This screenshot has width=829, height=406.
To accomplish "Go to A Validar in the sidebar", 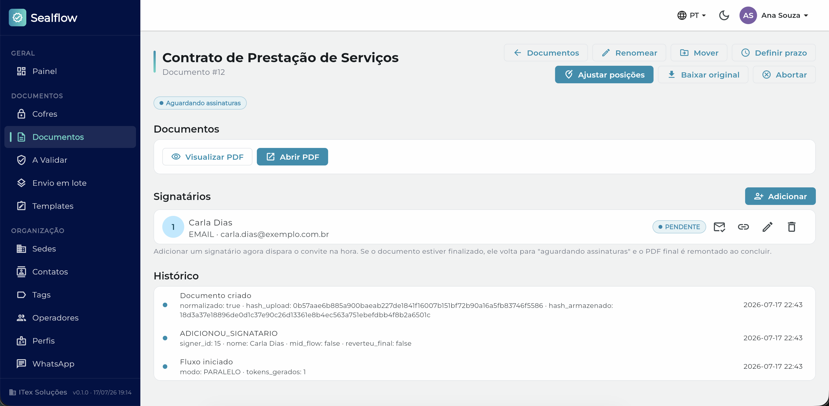I will point(70,160).
